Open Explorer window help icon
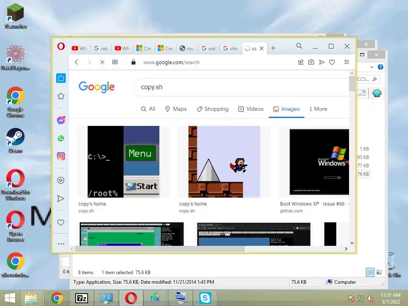 381,67
